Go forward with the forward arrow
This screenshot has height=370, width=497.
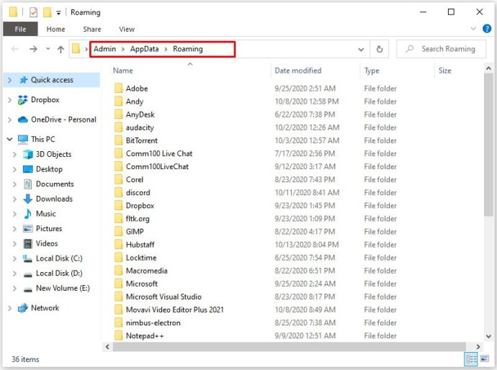pos(33,49)
